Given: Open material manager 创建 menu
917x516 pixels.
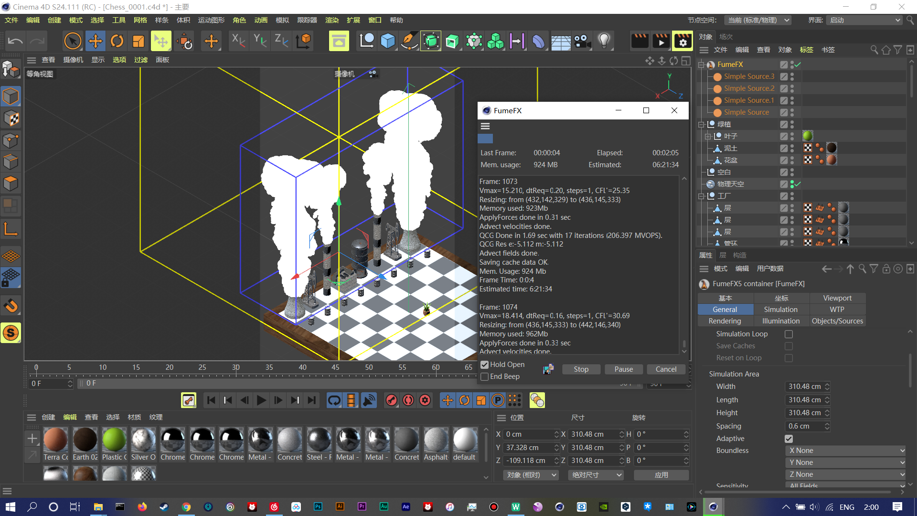Looking at the screenshot, I should click(x=48, y=417).
